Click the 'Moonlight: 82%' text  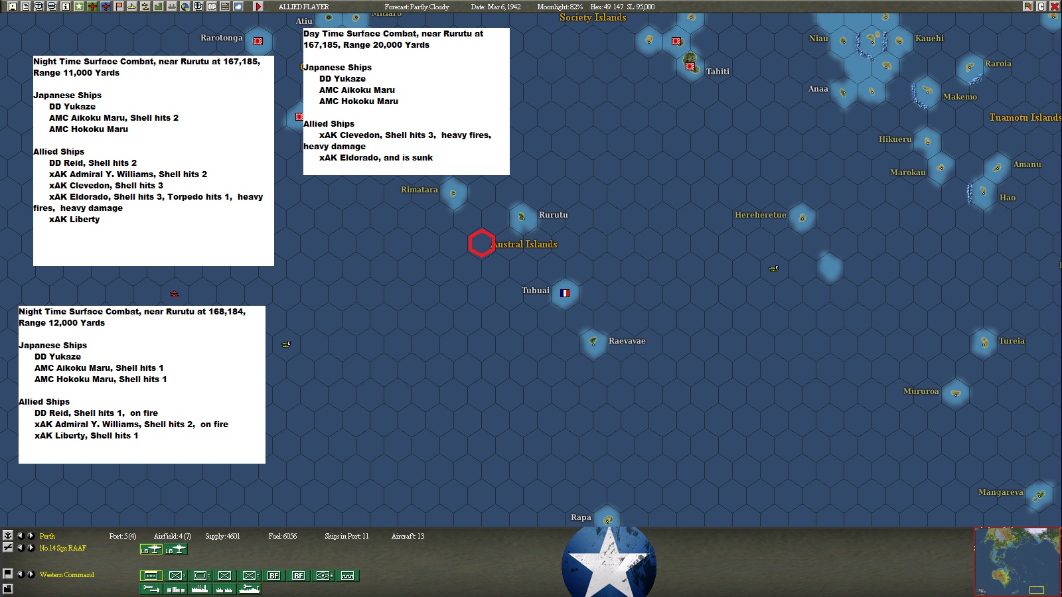[x=560, y=7]
